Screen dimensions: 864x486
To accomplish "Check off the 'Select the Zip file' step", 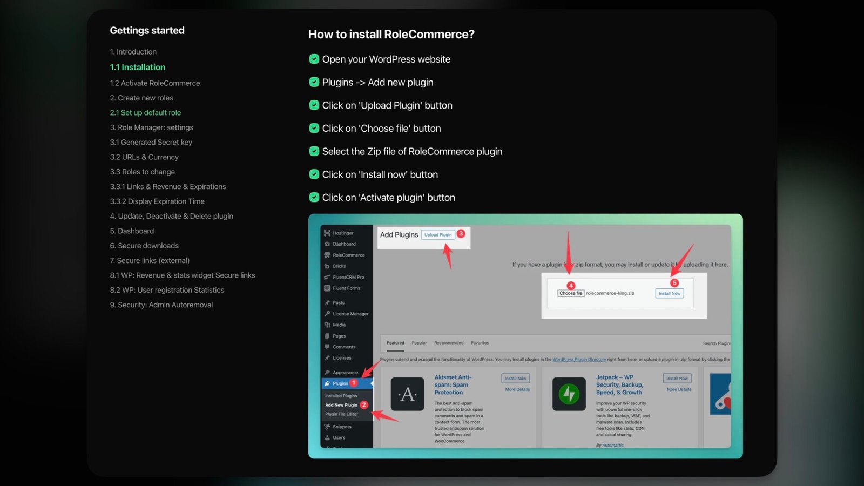I will [314, 151].
